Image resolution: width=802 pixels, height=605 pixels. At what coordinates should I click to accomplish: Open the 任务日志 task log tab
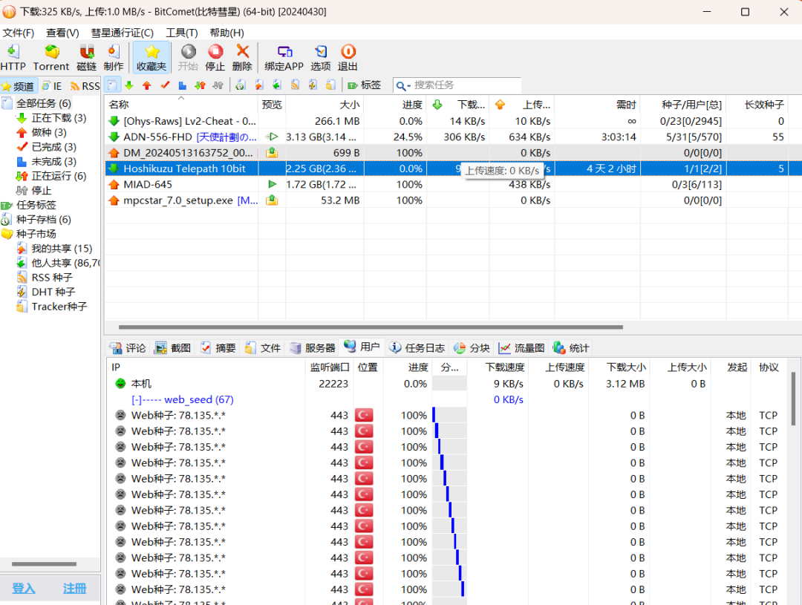coord(417,348)
